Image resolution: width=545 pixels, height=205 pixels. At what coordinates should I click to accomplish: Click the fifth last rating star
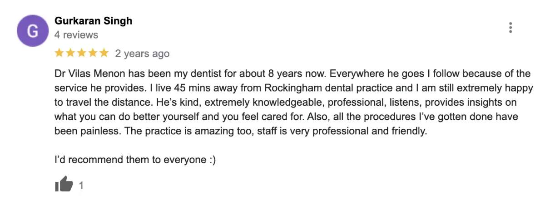(104, 53)
